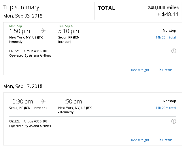Viewport: 185px width, 148px height.
Task: Click the Nonstop label on the return flight
Action: [169, 101]
